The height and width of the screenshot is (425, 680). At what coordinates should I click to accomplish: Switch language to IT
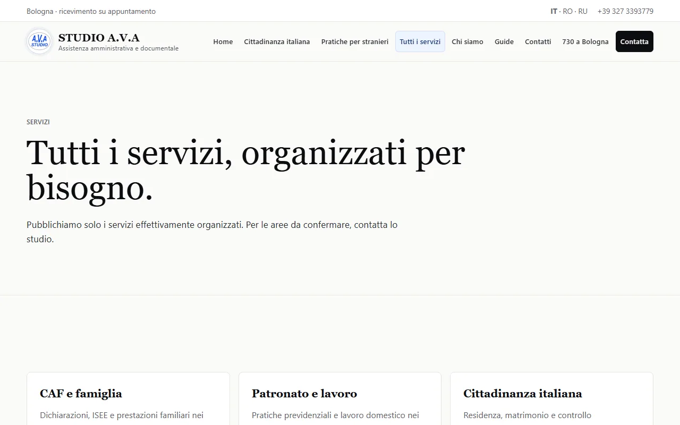[x=554, y=11]
